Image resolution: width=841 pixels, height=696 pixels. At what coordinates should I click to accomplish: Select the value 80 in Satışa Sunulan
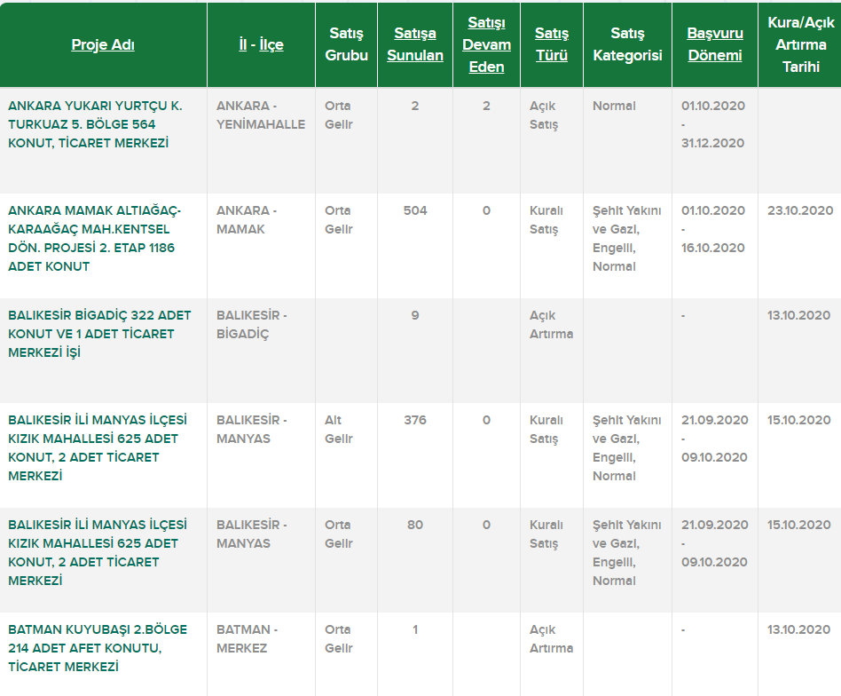coord(415,525)
